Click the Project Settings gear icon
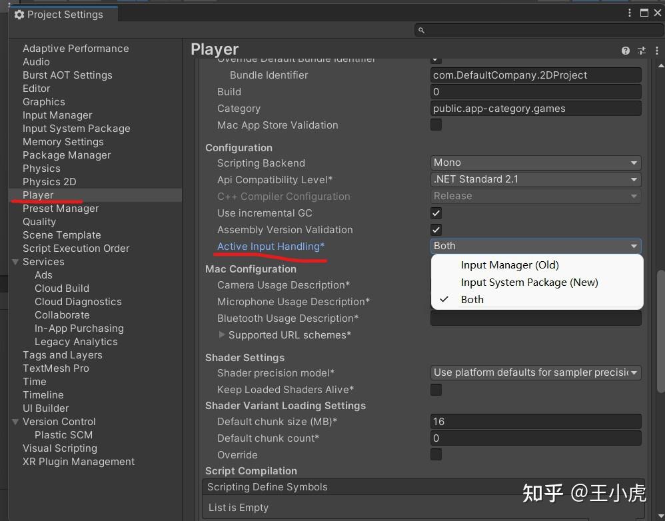This screenshot has width=665, height=521. pos(19,15)
